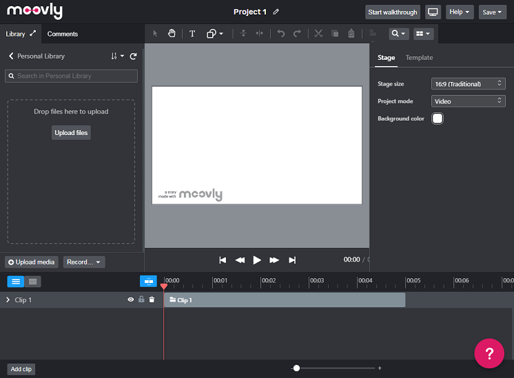Click the copy icon in toolbar
Screen dimensions: 514x378
pos(335,34)
